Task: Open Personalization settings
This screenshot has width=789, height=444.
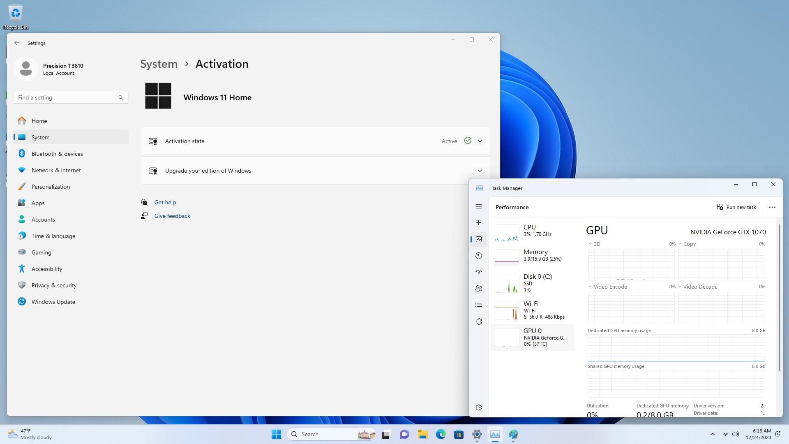Action: [x=71, y=187]
